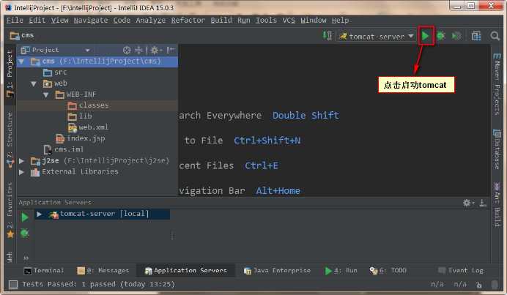
Task: Open the Tools menu
Action: (266, 20)
